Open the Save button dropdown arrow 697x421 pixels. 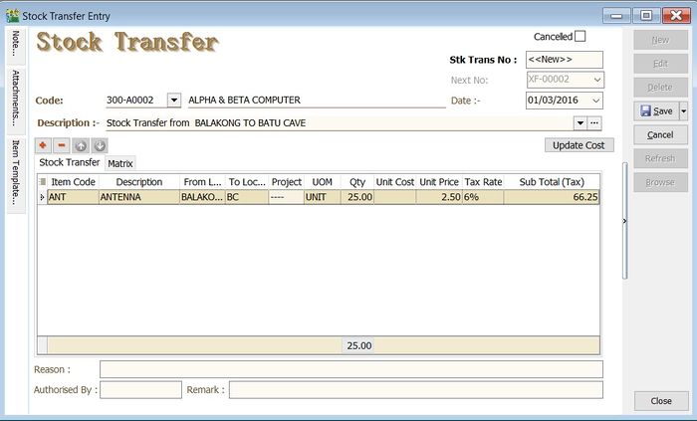pyautogui.click(x=683, y=111)
